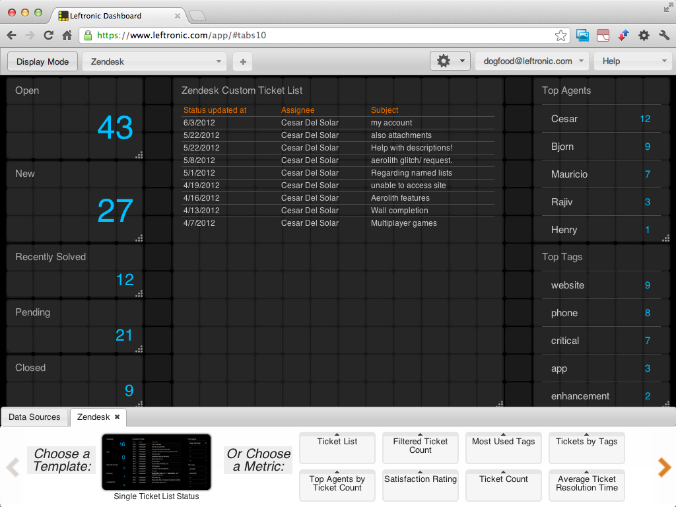Close the Zendesk bottom tab

117,417
